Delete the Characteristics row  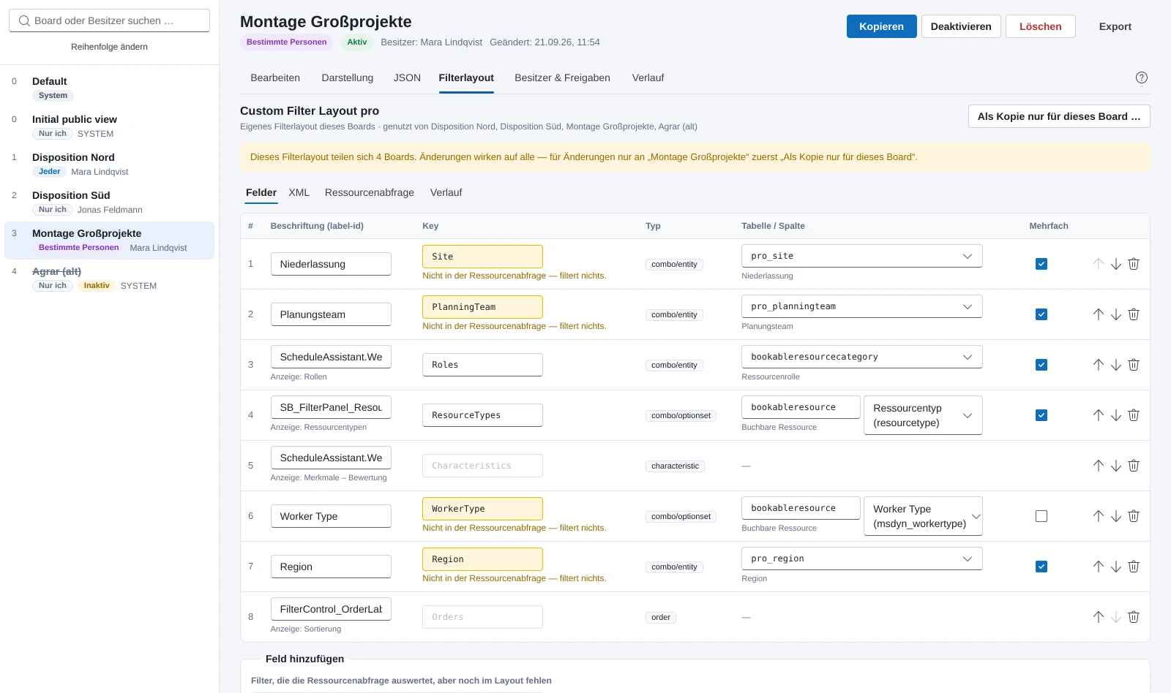point(1133,466)
